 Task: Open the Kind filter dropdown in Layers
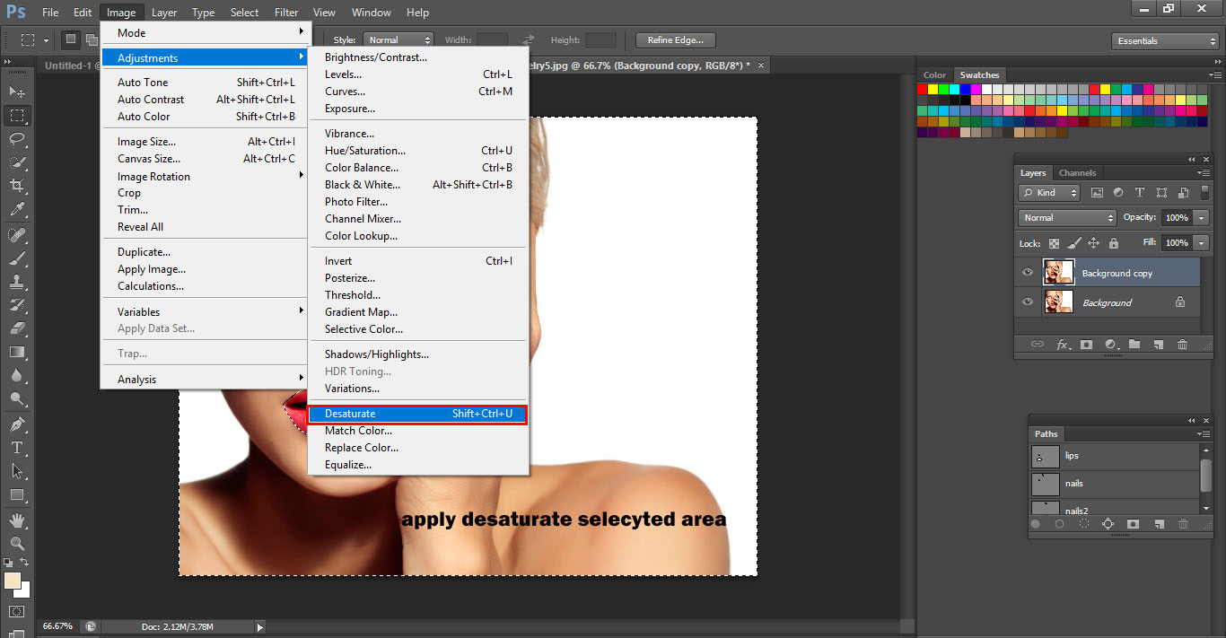[x=1049, y=193]
